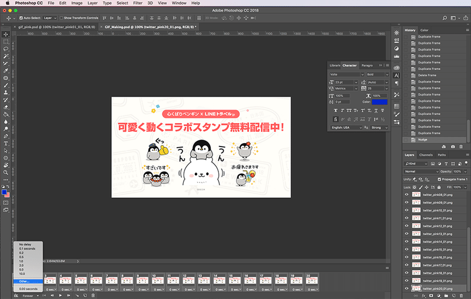Open looping options dropdown Forever
Image resolution: width=471 pixels, height=299 pixels.
pyautogui.click(x=31, y=295)
